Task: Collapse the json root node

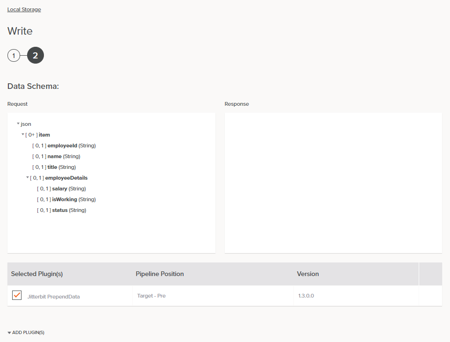Action: pyautogui.click(x=17, y=124)
